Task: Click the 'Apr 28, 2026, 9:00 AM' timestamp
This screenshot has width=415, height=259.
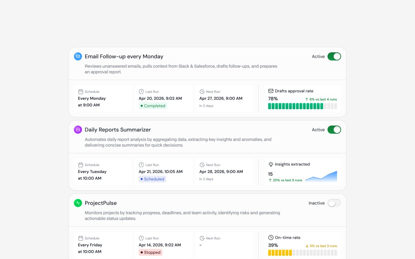Action: pyautogui.click(x=221, y=172)
